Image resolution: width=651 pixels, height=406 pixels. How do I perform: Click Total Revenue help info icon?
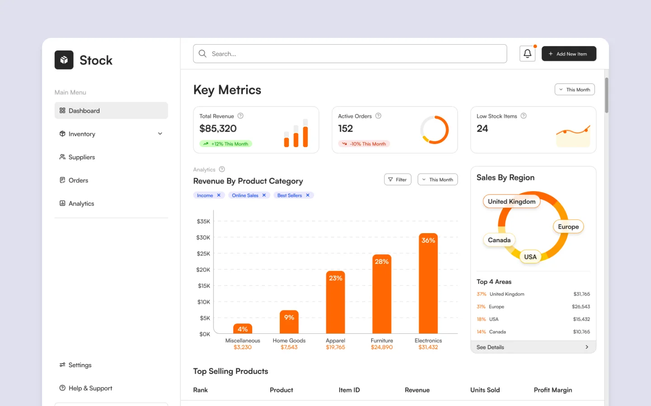[x=241, y=116]
